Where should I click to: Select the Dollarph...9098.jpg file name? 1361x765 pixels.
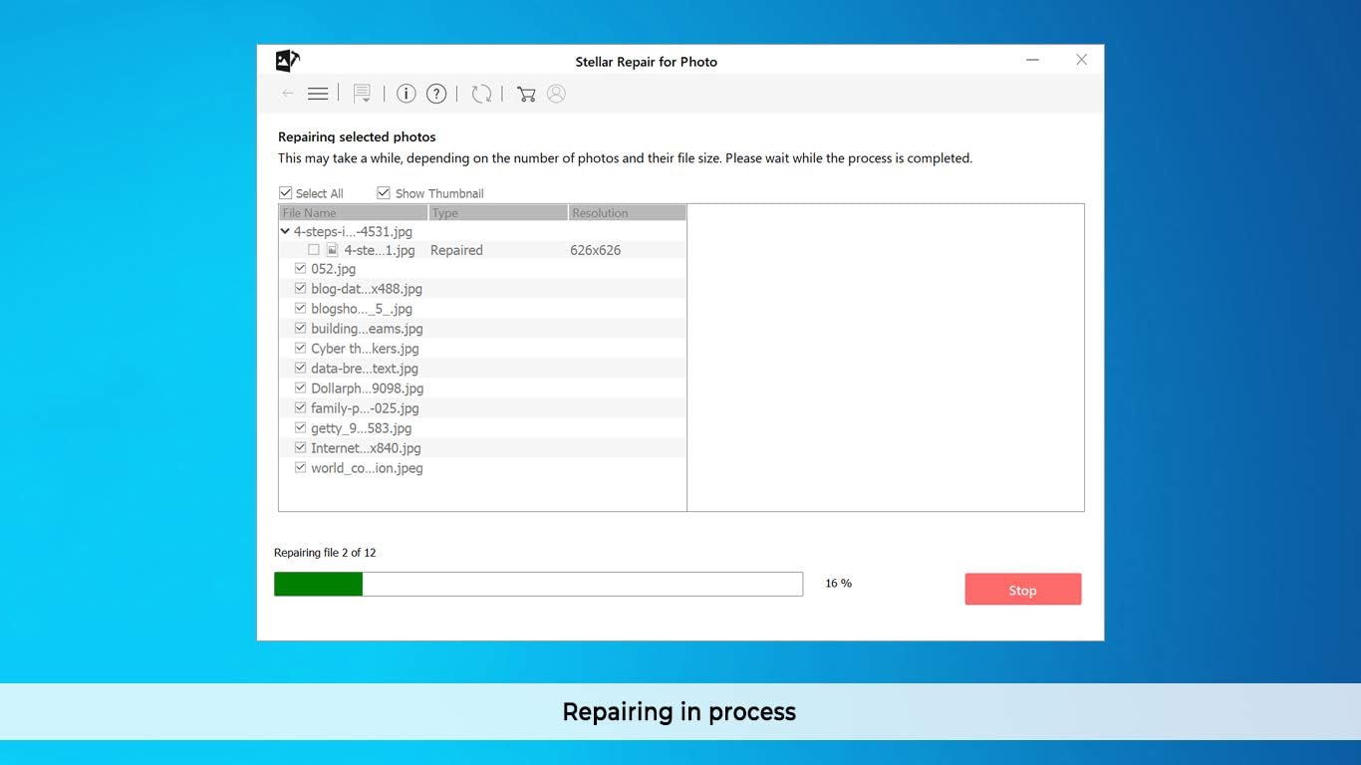pyautogui.click(x=368, y=388)
